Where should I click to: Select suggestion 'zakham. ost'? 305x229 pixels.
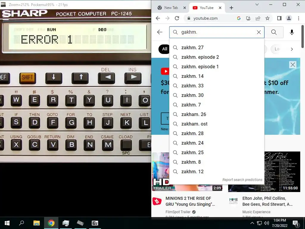point(217,124)
